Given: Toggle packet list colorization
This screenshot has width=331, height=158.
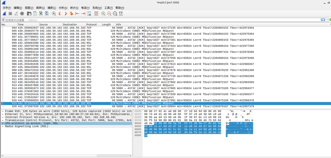Looking at the screenshot, I should (96, 14).
